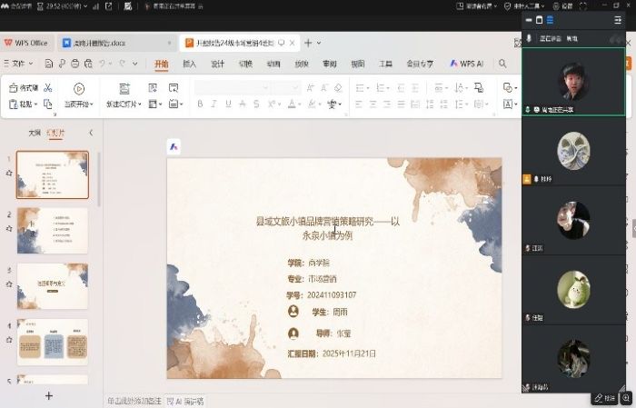Switch to the Insert ribbon tab
This screenshot has height=408, width=636.
[189, 65]
